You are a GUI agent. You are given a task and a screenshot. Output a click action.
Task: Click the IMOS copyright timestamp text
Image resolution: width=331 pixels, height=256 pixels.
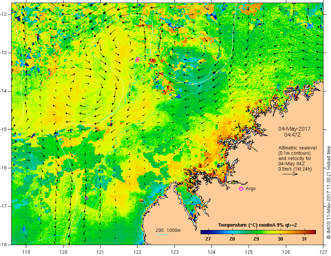(x=328, y=193)
